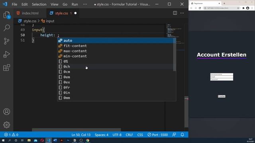255x143 pixels.
Task: Click the Ln 50, Col 13 status entry
Action: pyautogui.click(x=81, y=135)
